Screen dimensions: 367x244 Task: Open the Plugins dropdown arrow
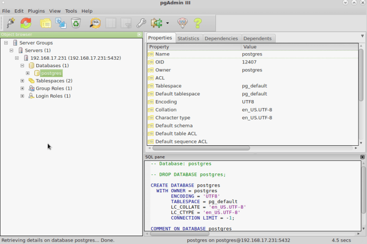click(x=168, y=23)
